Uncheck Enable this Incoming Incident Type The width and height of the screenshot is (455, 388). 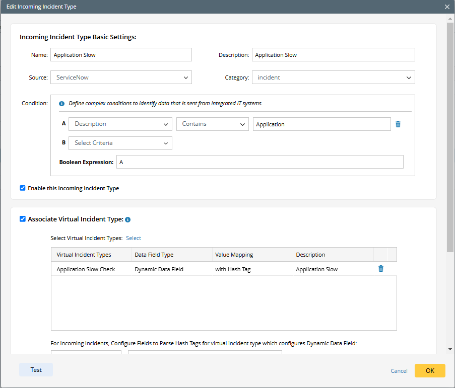click(23, 188)
